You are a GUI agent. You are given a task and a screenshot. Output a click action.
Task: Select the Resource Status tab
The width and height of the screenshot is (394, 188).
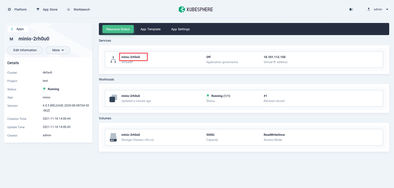click(x=118, y=29)
